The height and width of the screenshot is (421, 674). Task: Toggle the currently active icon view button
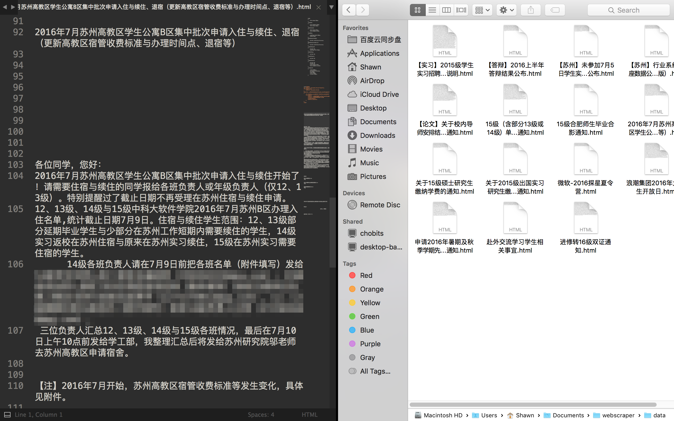(418, 10)
